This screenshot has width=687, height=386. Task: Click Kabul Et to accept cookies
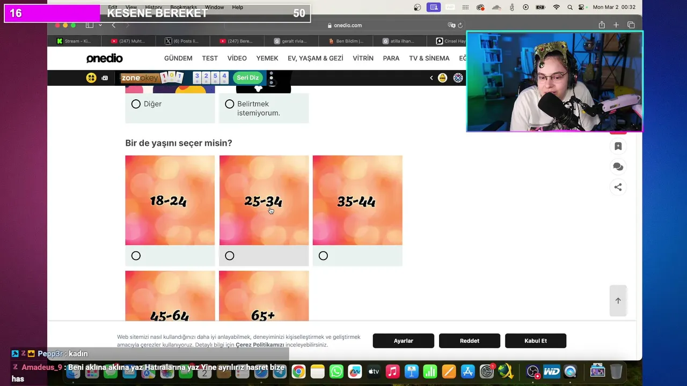[536, 341]
